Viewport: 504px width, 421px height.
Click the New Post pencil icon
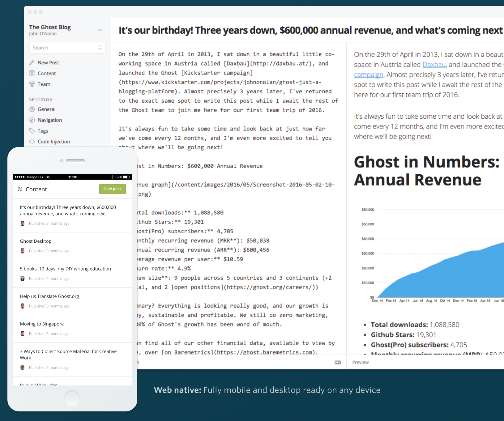click(32, 63)
